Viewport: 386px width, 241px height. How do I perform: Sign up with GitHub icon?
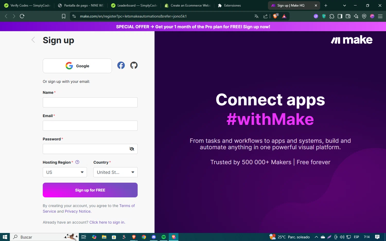click(x=134, y=65)
